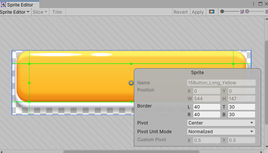Click the Border L input field
Screen dimensions: 268x153
207,107
